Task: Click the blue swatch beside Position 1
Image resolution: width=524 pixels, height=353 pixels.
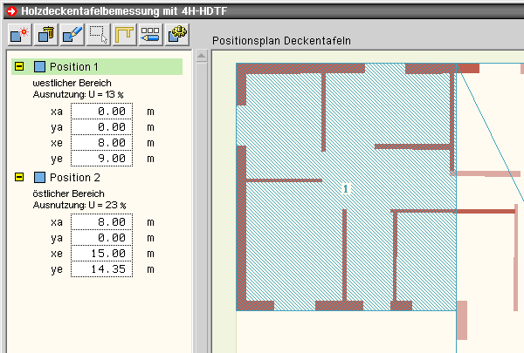Action: tap(39, 67)
